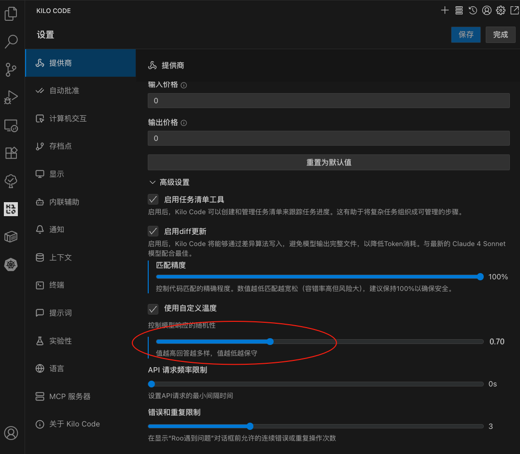The width and height of the screenshot is (520, 454).
Task: Open the Extensions view icon
Action: [x=11, y=153]
